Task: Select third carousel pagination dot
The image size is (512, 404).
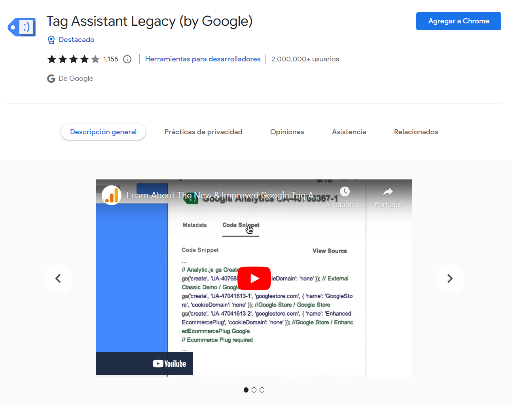Action: [x=262, y=390]
